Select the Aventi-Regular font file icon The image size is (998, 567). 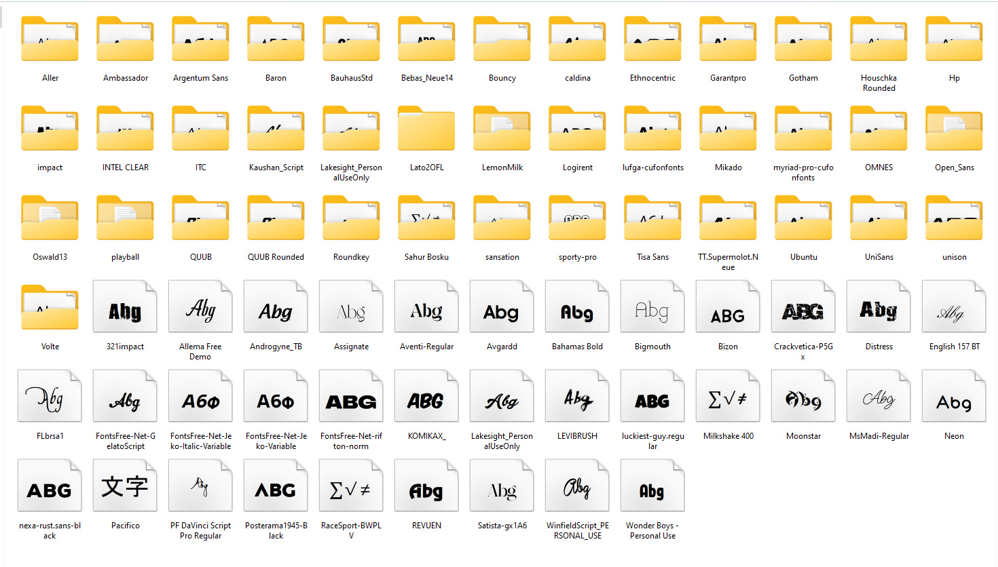pyautogui.click(x=426, y=307)
